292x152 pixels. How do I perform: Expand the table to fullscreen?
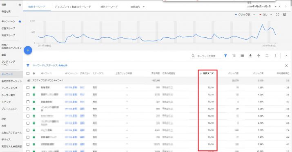267,56
